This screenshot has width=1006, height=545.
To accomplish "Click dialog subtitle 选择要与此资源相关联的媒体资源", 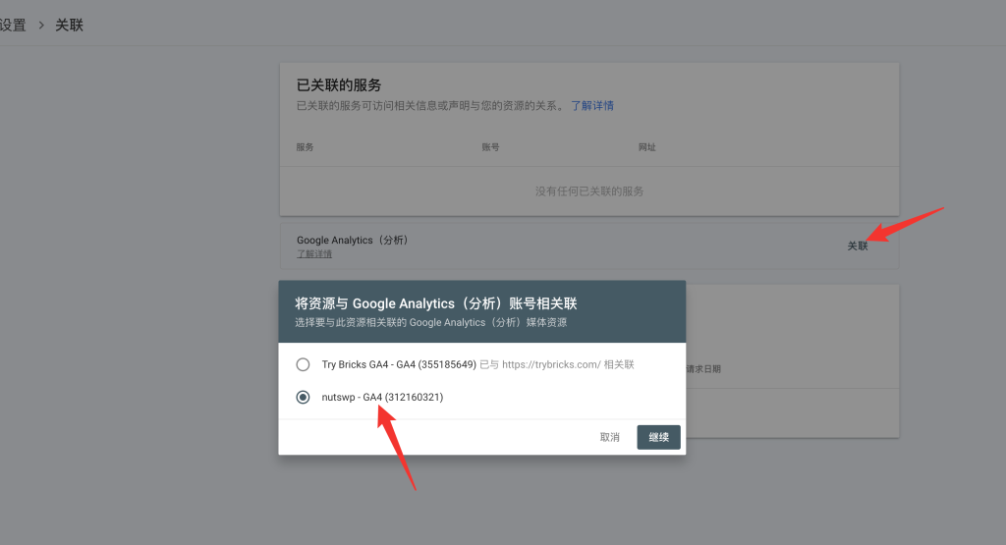I will pos(430,322).
